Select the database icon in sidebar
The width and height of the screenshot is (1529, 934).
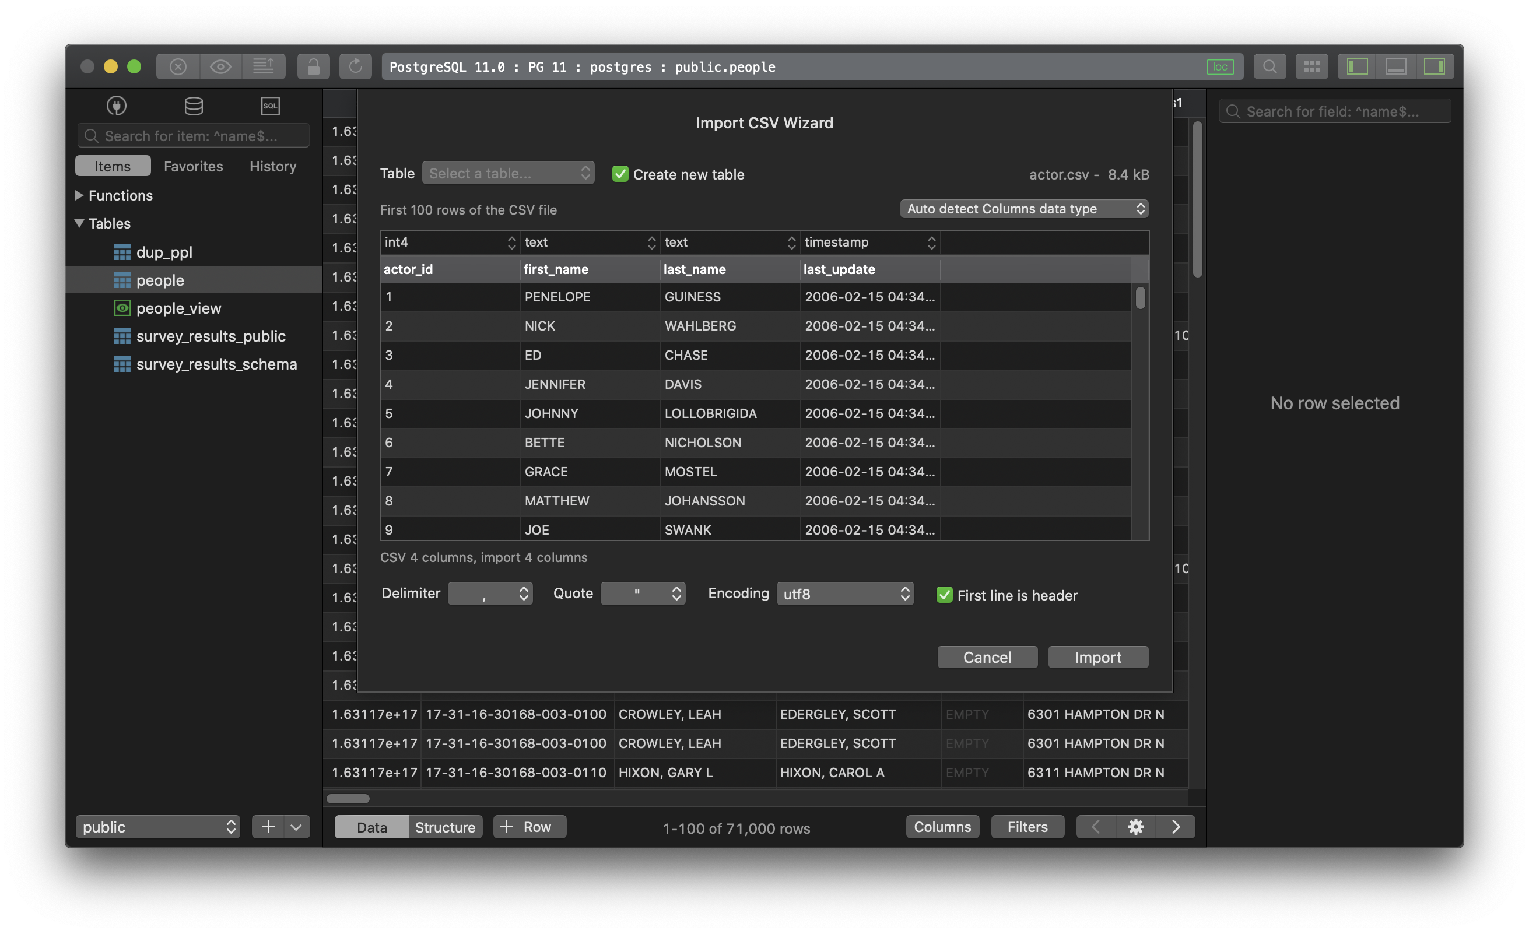click(193, 106)
